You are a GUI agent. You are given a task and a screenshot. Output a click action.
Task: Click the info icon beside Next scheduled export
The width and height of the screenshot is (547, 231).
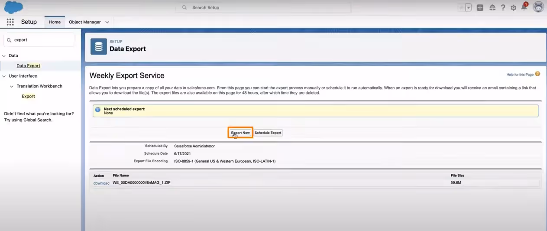(98, 110)
